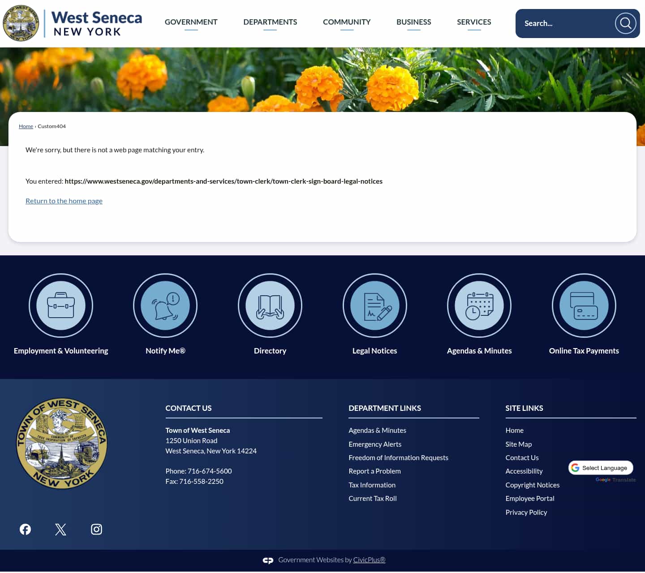
Task: Click the Home breadcrumb link
Action: click(26, 126)
